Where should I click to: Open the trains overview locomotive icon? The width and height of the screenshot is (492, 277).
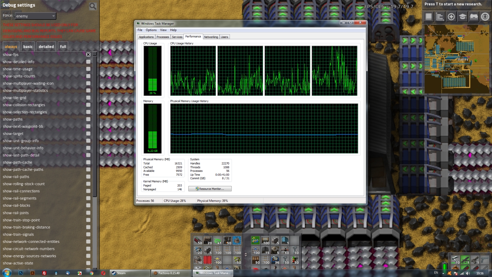(x=474, y=17)
